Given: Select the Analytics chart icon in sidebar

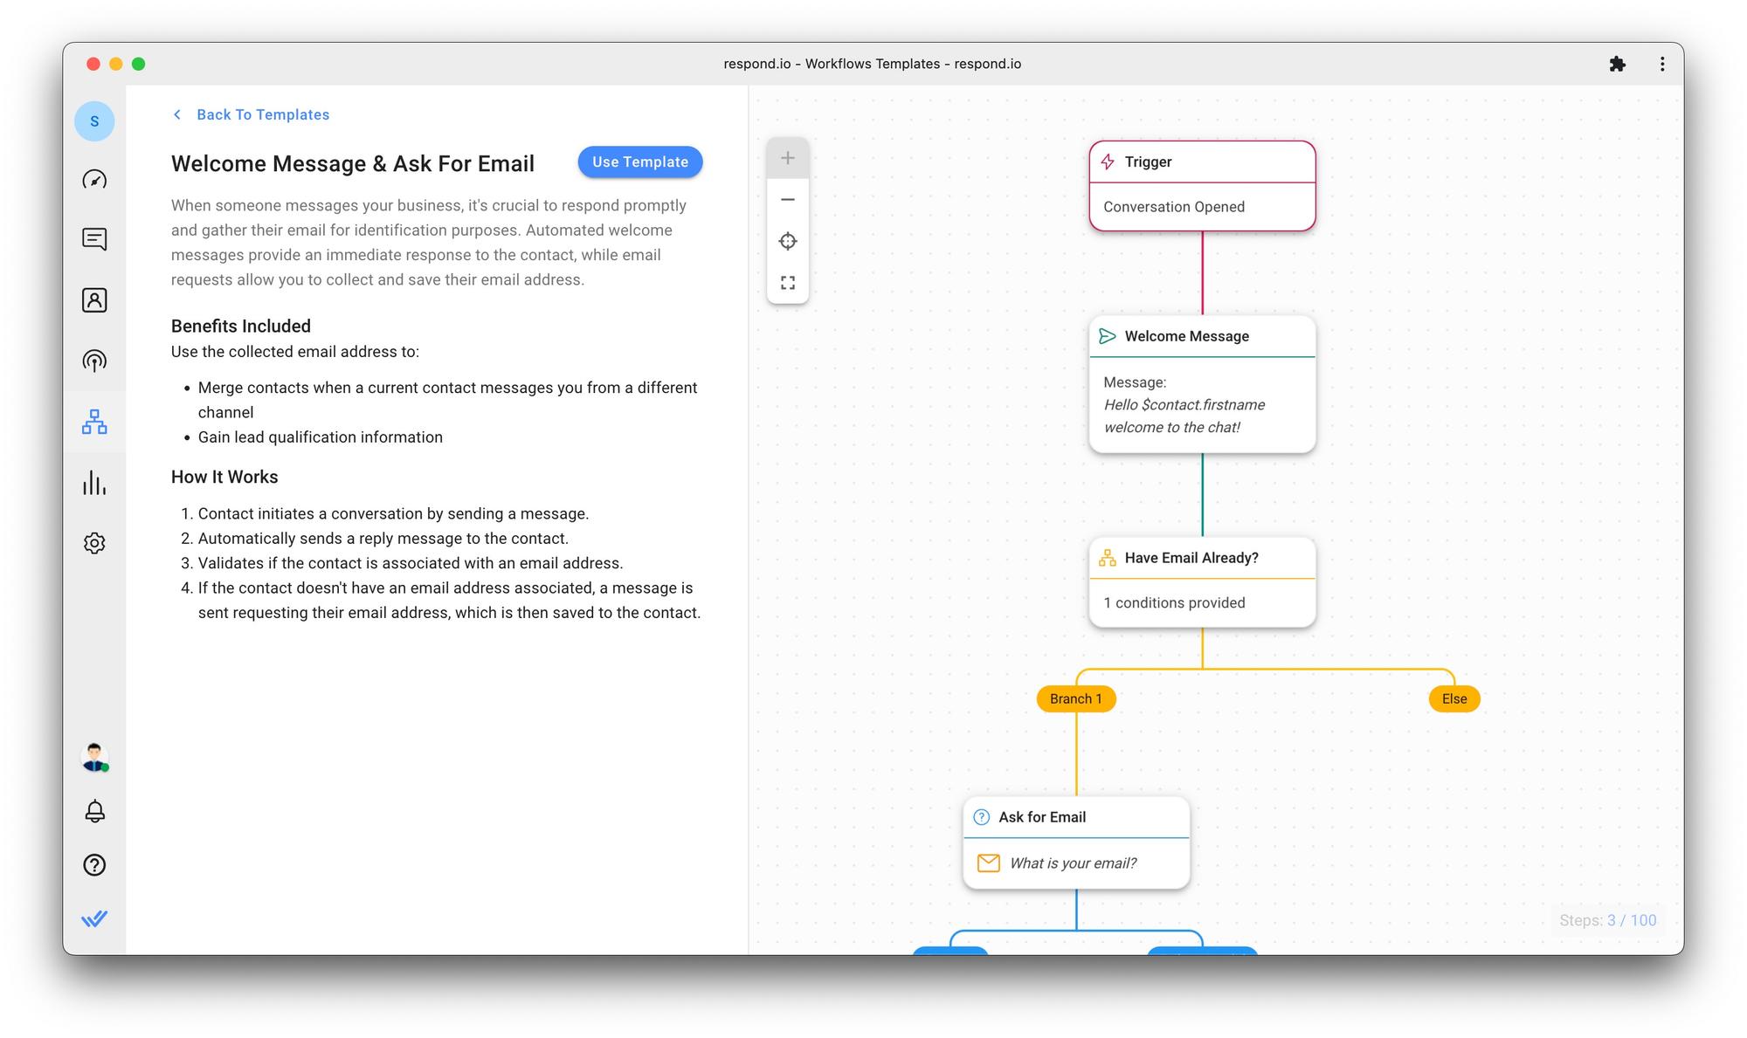Looking at the screenshot, I should tap(94, 482).
